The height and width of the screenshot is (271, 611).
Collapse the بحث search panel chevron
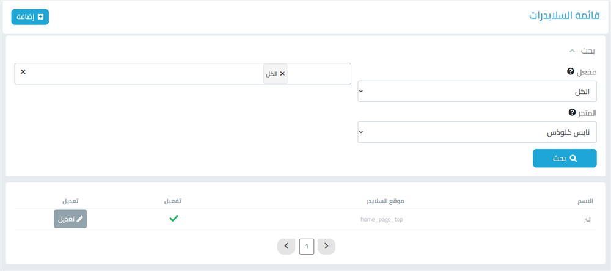[572, 51]
